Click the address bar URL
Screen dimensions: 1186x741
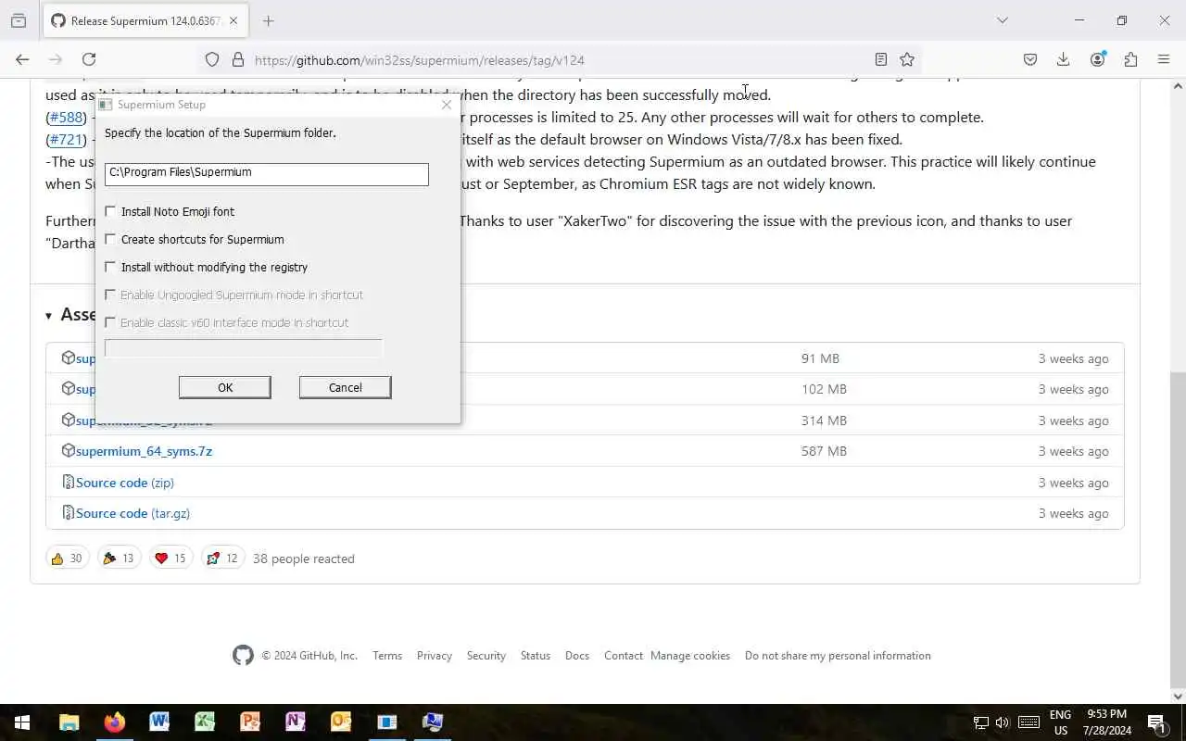point(419,60)
